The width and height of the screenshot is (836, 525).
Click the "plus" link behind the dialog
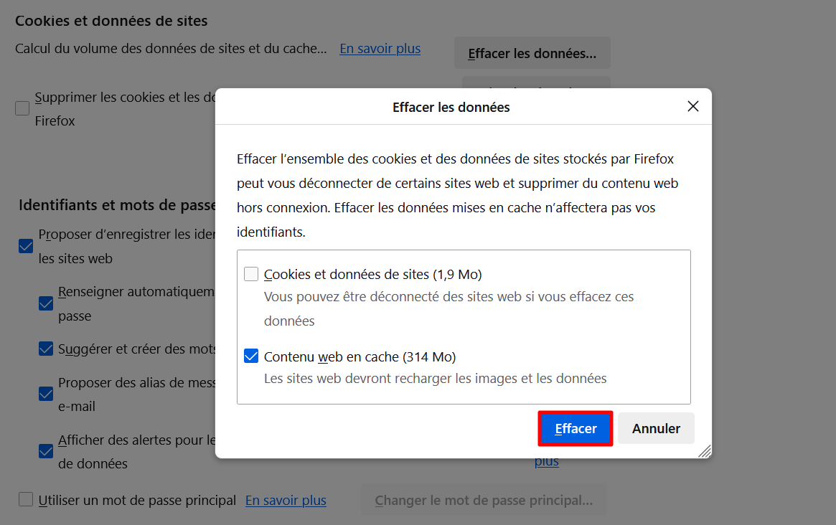coord(546,460)
